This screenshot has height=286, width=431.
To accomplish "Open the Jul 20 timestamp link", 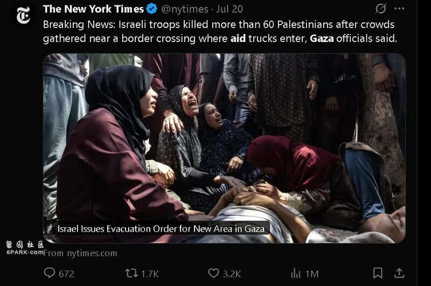I will (230, 9).
